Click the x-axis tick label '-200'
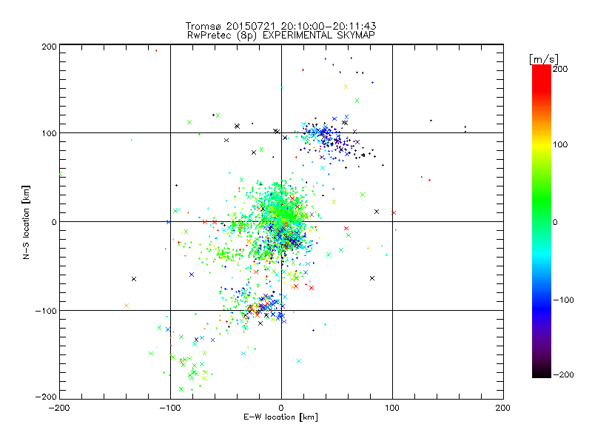Image resolution: width=592 pixels, height=444 pixels. 59,408
